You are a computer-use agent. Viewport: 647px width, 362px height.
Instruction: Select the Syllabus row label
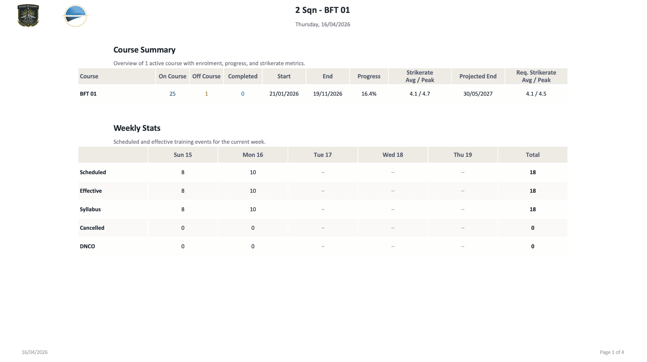pyautogui.click(x=90, y=209)
